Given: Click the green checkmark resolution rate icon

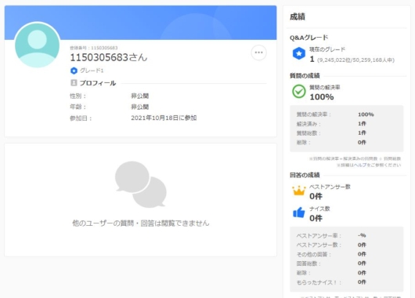Looking at the screenshot, I should click(x=299, y=91).
